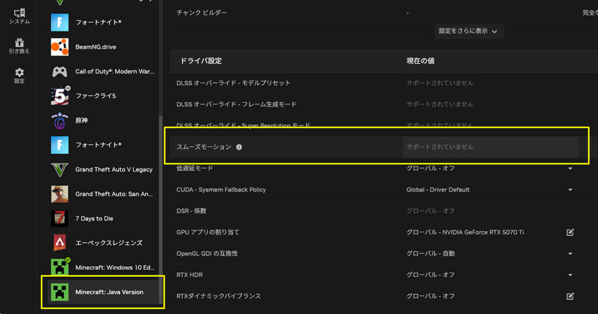Click DLSS オーバーライド - モデルプリセット row

pyautogui.click(x=384, y=83)
